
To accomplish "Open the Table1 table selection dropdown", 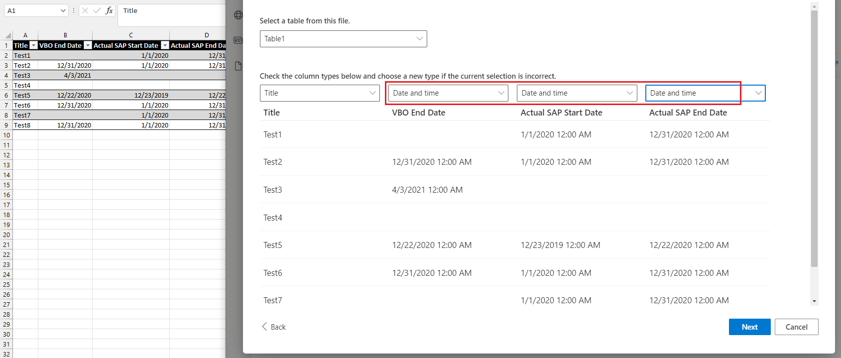I will tap(343, 39).
